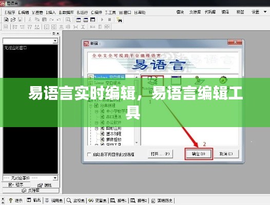Click the 打开...(P) button
The image size is (270, 205).
tap(160, 154)
